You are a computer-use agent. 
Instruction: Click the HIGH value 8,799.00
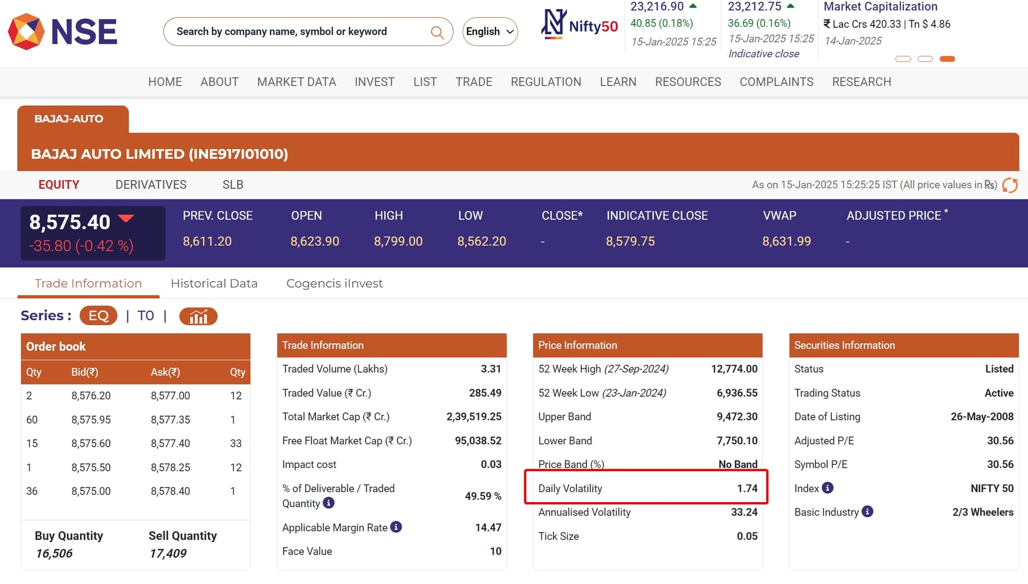(398, 242)
